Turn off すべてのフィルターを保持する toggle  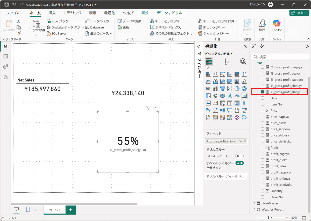239,163
